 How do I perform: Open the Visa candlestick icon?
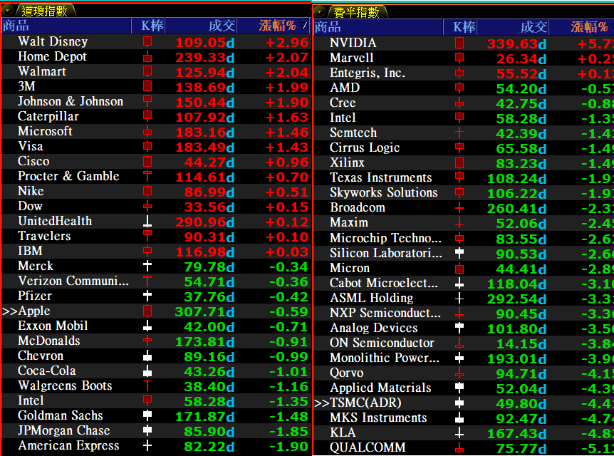(147, 146)
